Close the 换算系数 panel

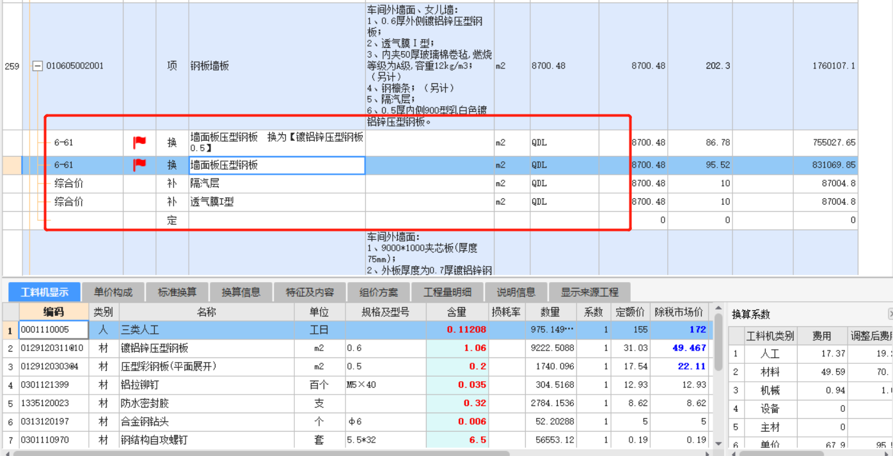point(890,314)
